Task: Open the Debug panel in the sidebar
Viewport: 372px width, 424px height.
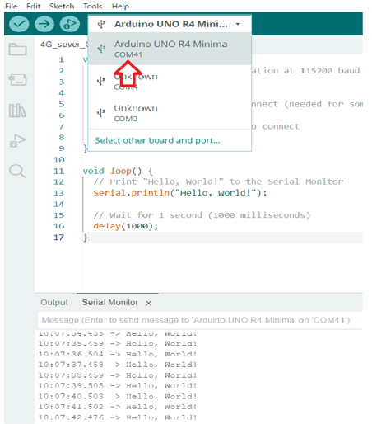Action: 17,140
